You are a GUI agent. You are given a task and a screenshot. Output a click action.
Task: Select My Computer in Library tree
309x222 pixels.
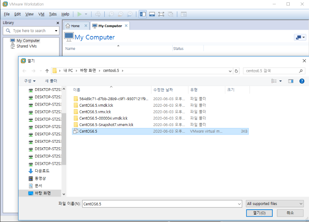28,41
